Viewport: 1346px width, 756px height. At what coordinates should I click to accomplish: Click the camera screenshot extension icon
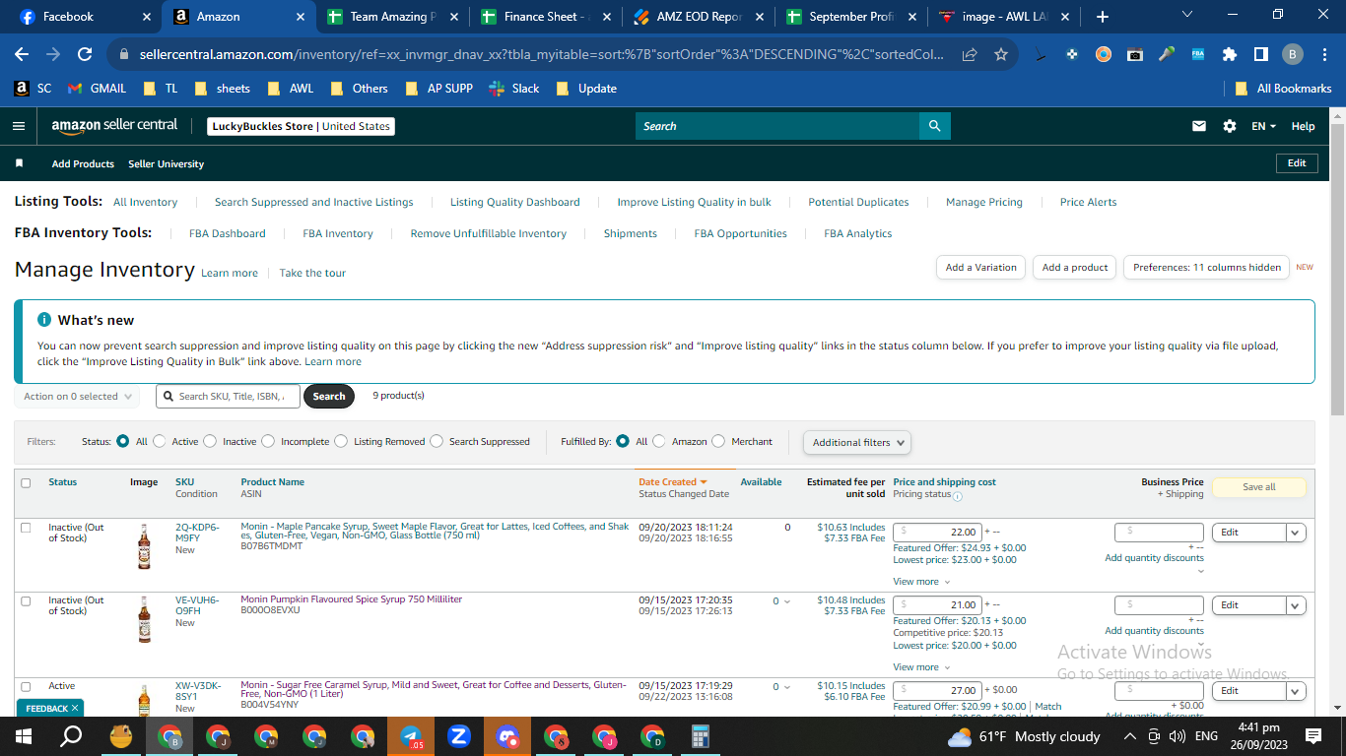pos(1135,55)
